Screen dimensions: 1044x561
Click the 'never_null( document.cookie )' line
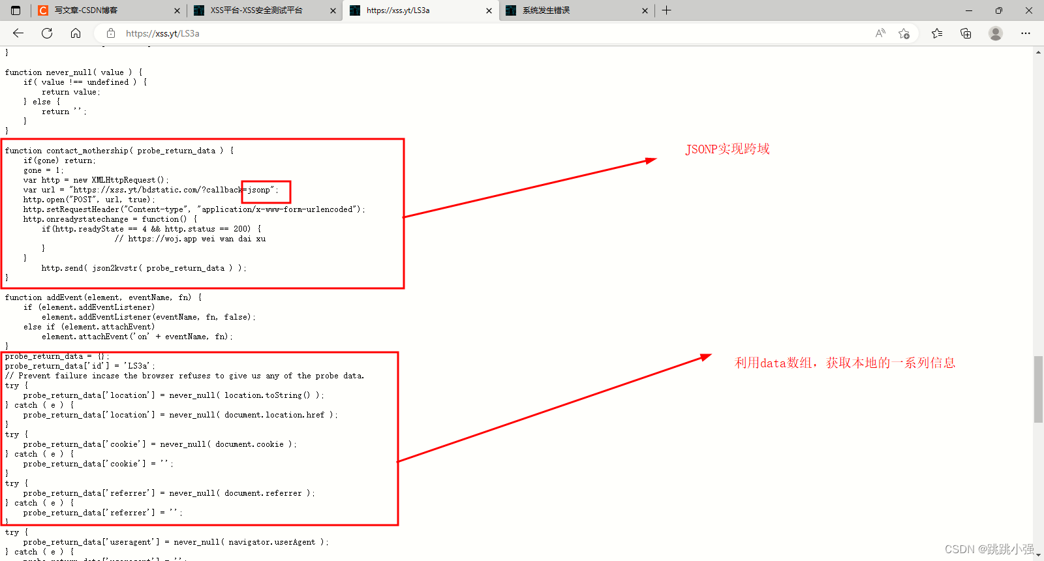tap(160, 444)
